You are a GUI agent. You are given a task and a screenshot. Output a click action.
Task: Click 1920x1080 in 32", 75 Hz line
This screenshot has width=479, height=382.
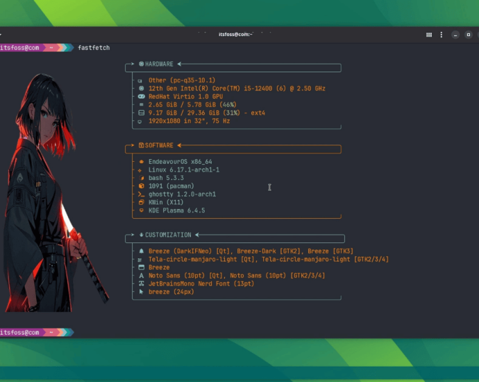(x=189, y=121)
